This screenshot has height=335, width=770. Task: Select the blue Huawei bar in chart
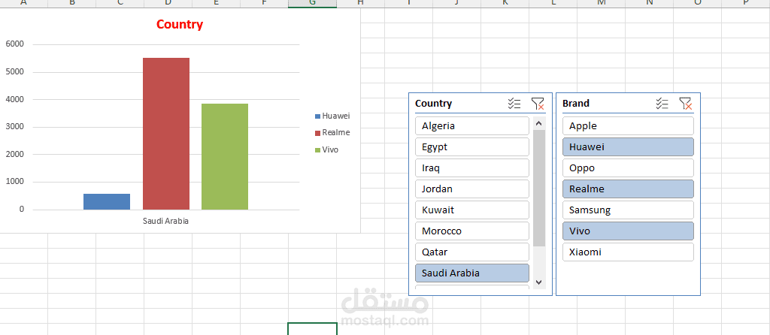pos(107,201)
